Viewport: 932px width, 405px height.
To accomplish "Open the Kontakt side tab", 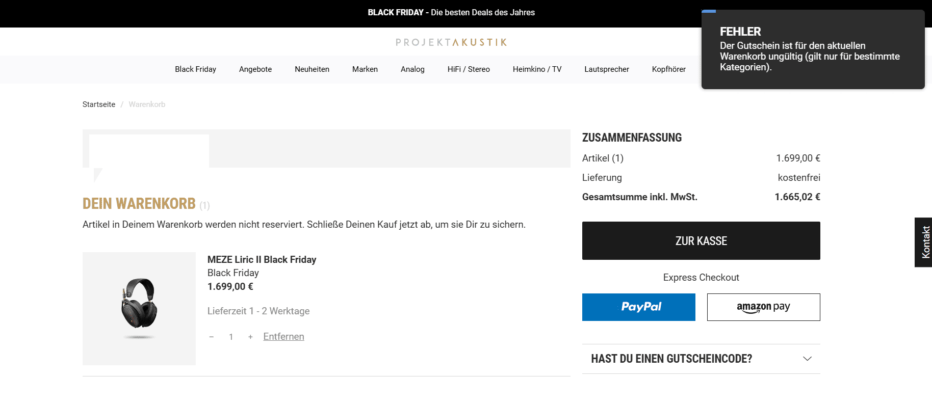I will [924, 242].
